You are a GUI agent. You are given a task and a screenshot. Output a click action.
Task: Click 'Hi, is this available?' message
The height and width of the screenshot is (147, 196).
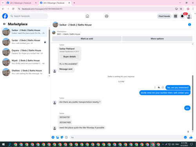pyautogui.click(x=68, y=64)
